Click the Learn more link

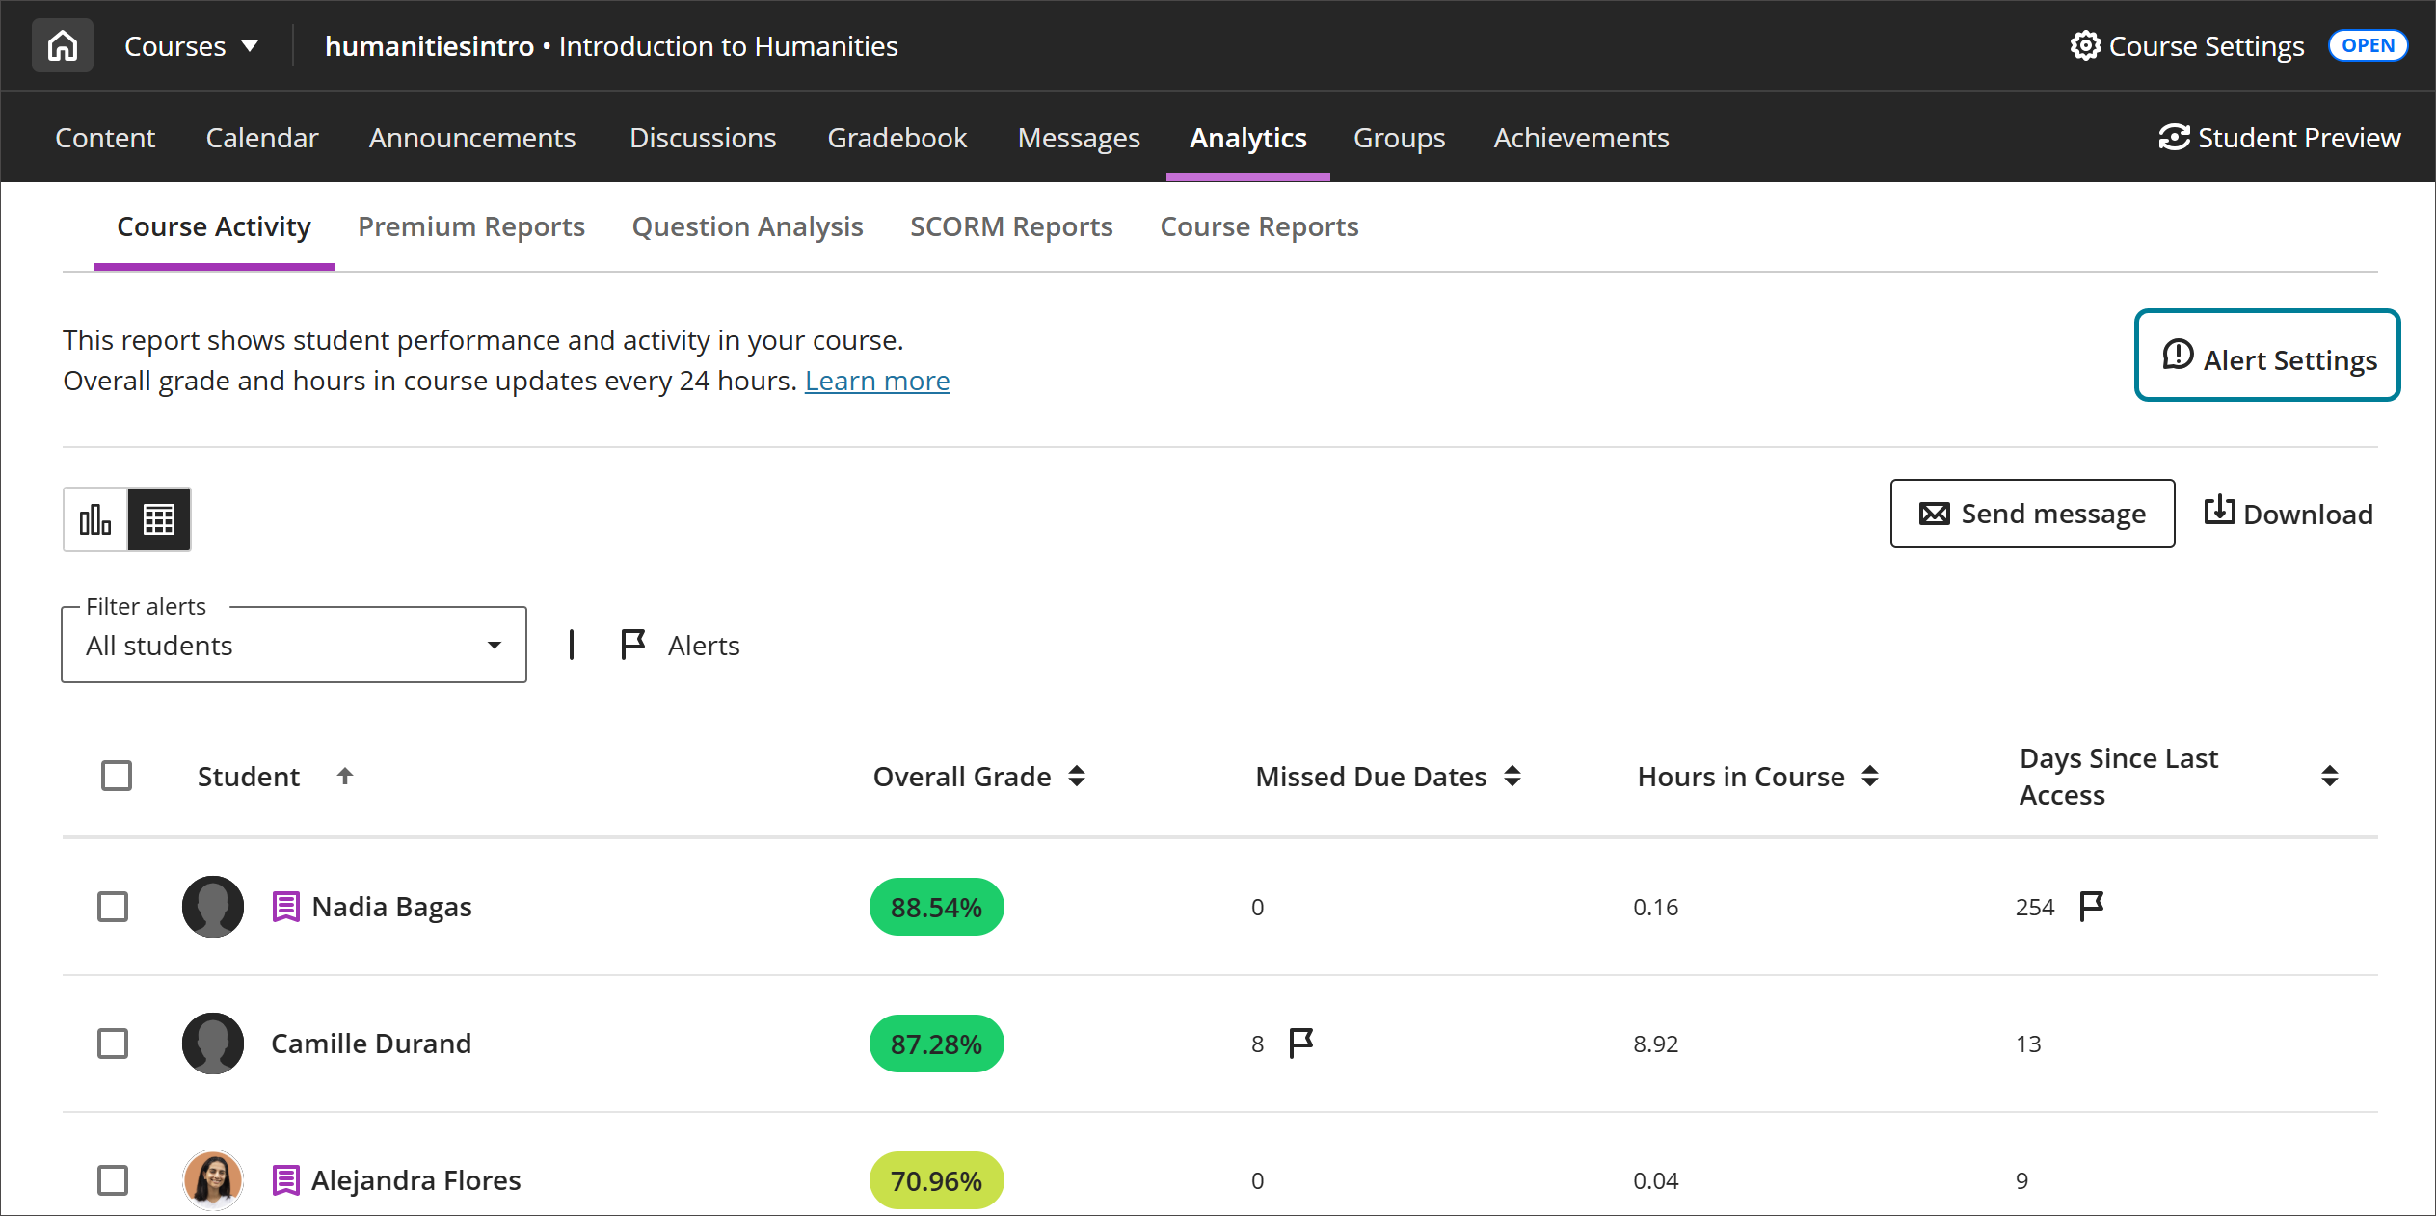(876, 380)
